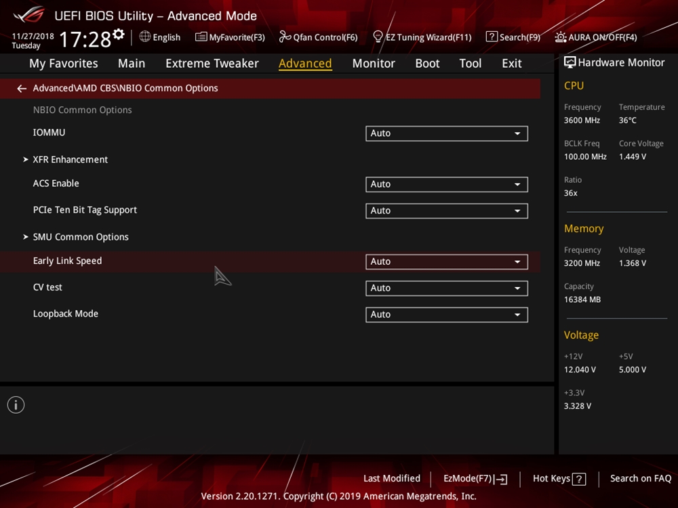Open the clock settings gear icon

119,34
